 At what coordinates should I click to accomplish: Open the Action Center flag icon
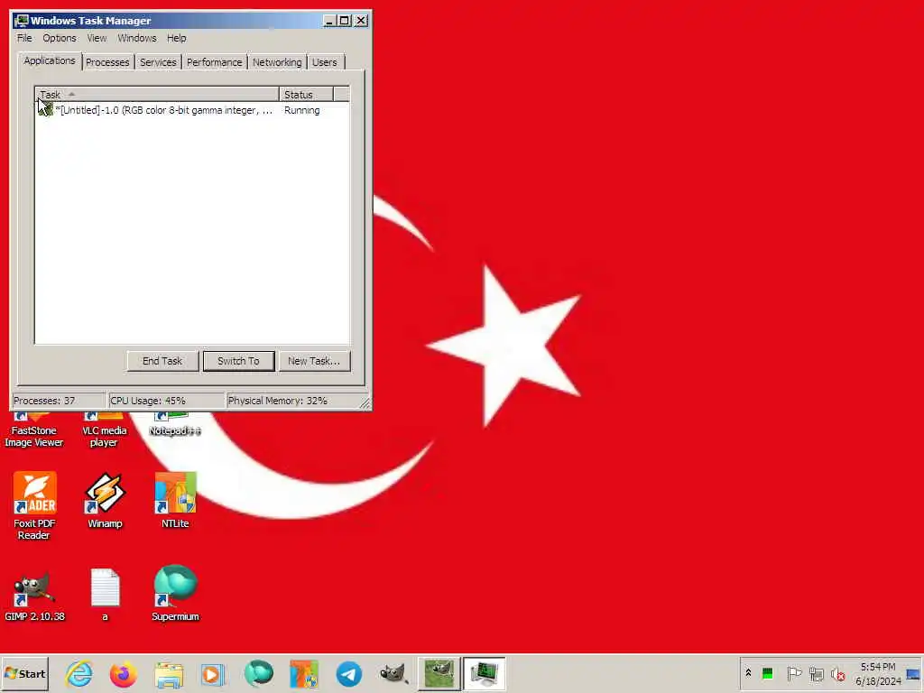point(794,673)
